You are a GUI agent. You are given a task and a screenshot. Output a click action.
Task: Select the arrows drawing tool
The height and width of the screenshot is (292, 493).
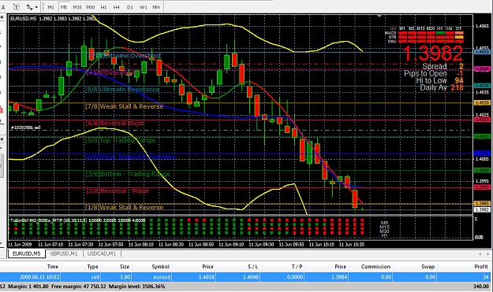29,7
